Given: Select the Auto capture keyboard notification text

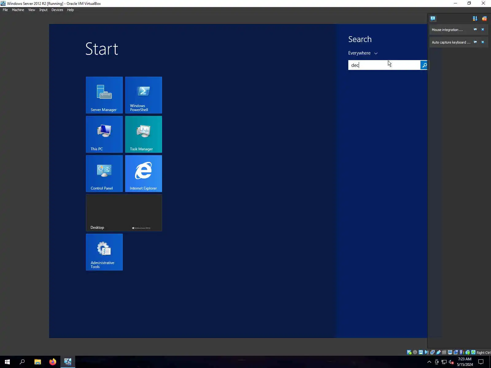Looking at the screenshot, I should coord(451,42).
